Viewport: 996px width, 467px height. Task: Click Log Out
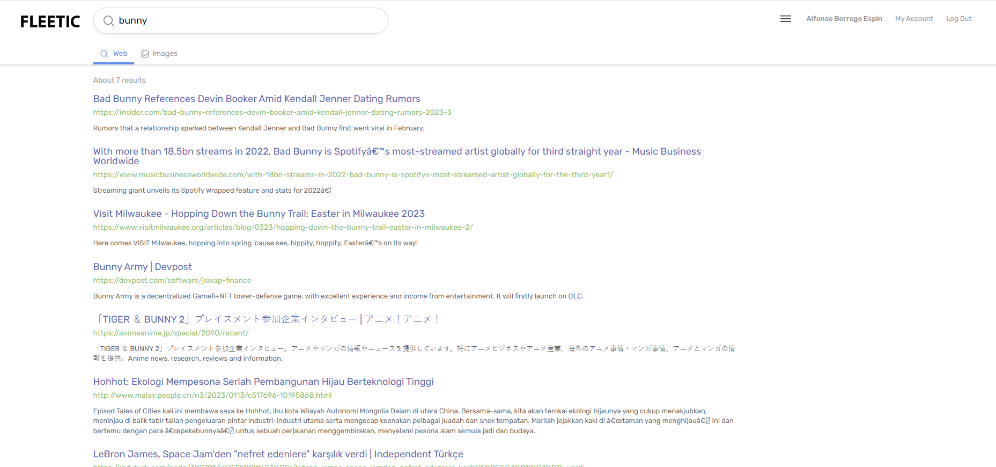[958, 19]
